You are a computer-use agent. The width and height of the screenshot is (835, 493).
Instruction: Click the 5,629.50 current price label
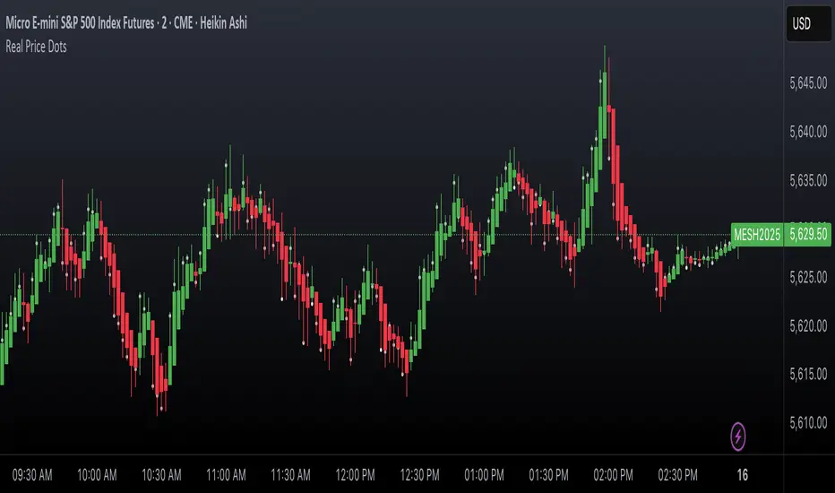pyautogui.click(x=808, y=235)
